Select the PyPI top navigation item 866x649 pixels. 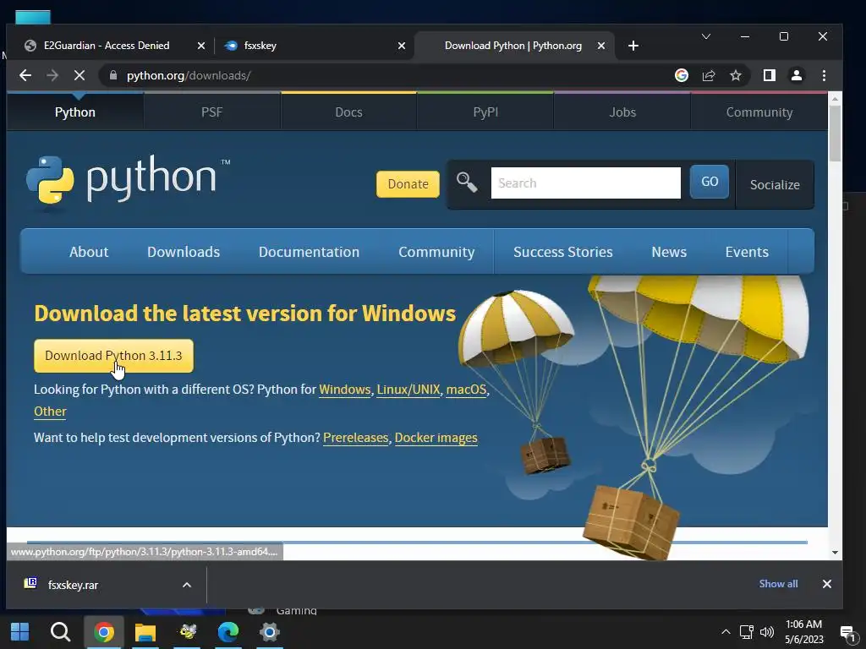point(485,112)
